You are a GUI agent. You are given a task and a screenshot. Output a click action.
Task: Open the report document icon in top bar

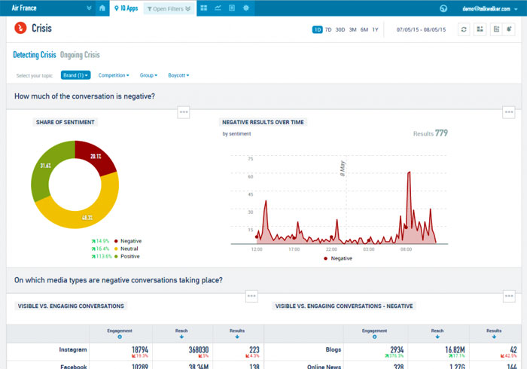[232, 8]
